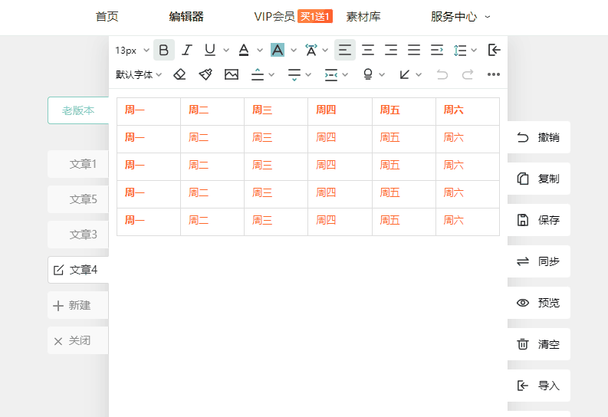Image resolution: width=608 pixels, height=417 pixels.
Task: Open the more options ellipsis
Action: pyautogui.click(x=494, y=74)
